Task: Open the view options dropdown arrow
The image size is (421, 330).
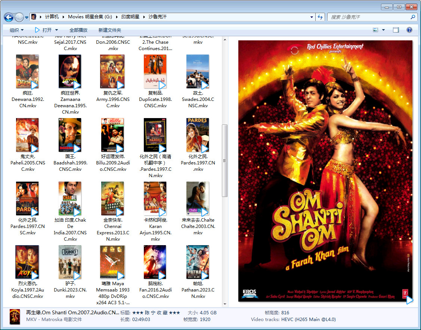Action: 384,30
